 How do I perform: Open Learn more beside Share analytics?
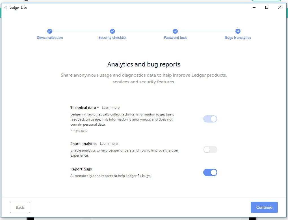click(x=109, y=144)
